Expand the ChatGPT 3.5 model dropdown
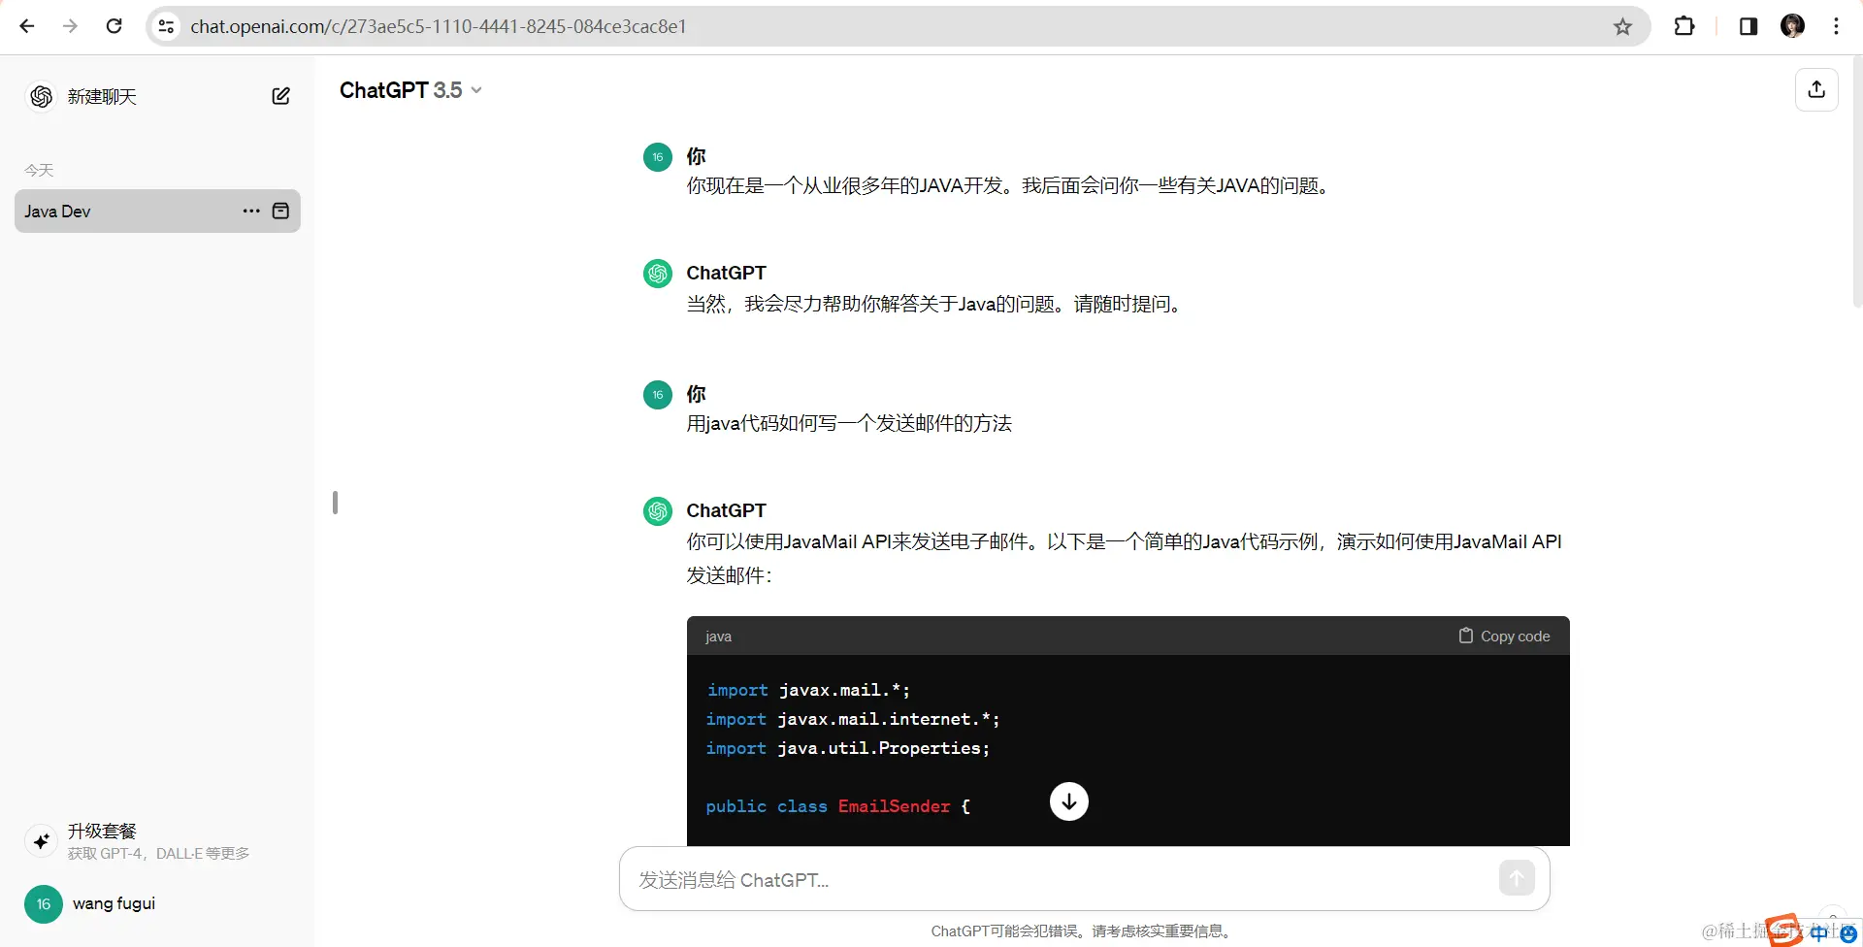Viewport: 1863px width, 947px height. pos(410,90)
